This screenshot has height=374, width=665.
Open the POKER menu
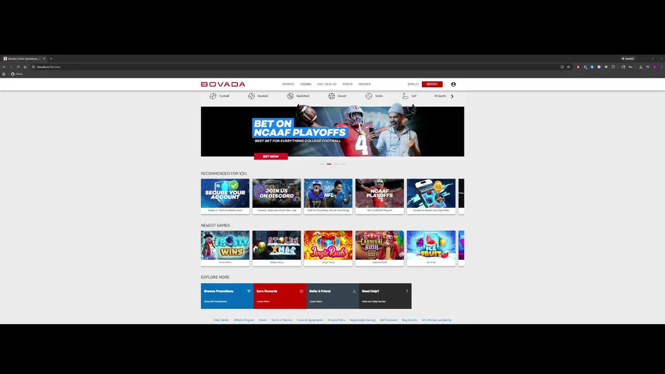(x=348, y=84)
